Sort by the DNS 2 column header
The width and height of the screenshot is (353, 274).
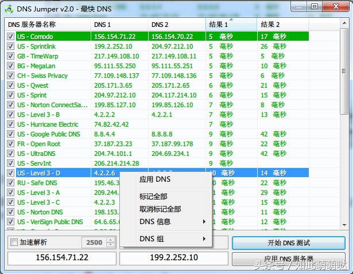[177, 24]
